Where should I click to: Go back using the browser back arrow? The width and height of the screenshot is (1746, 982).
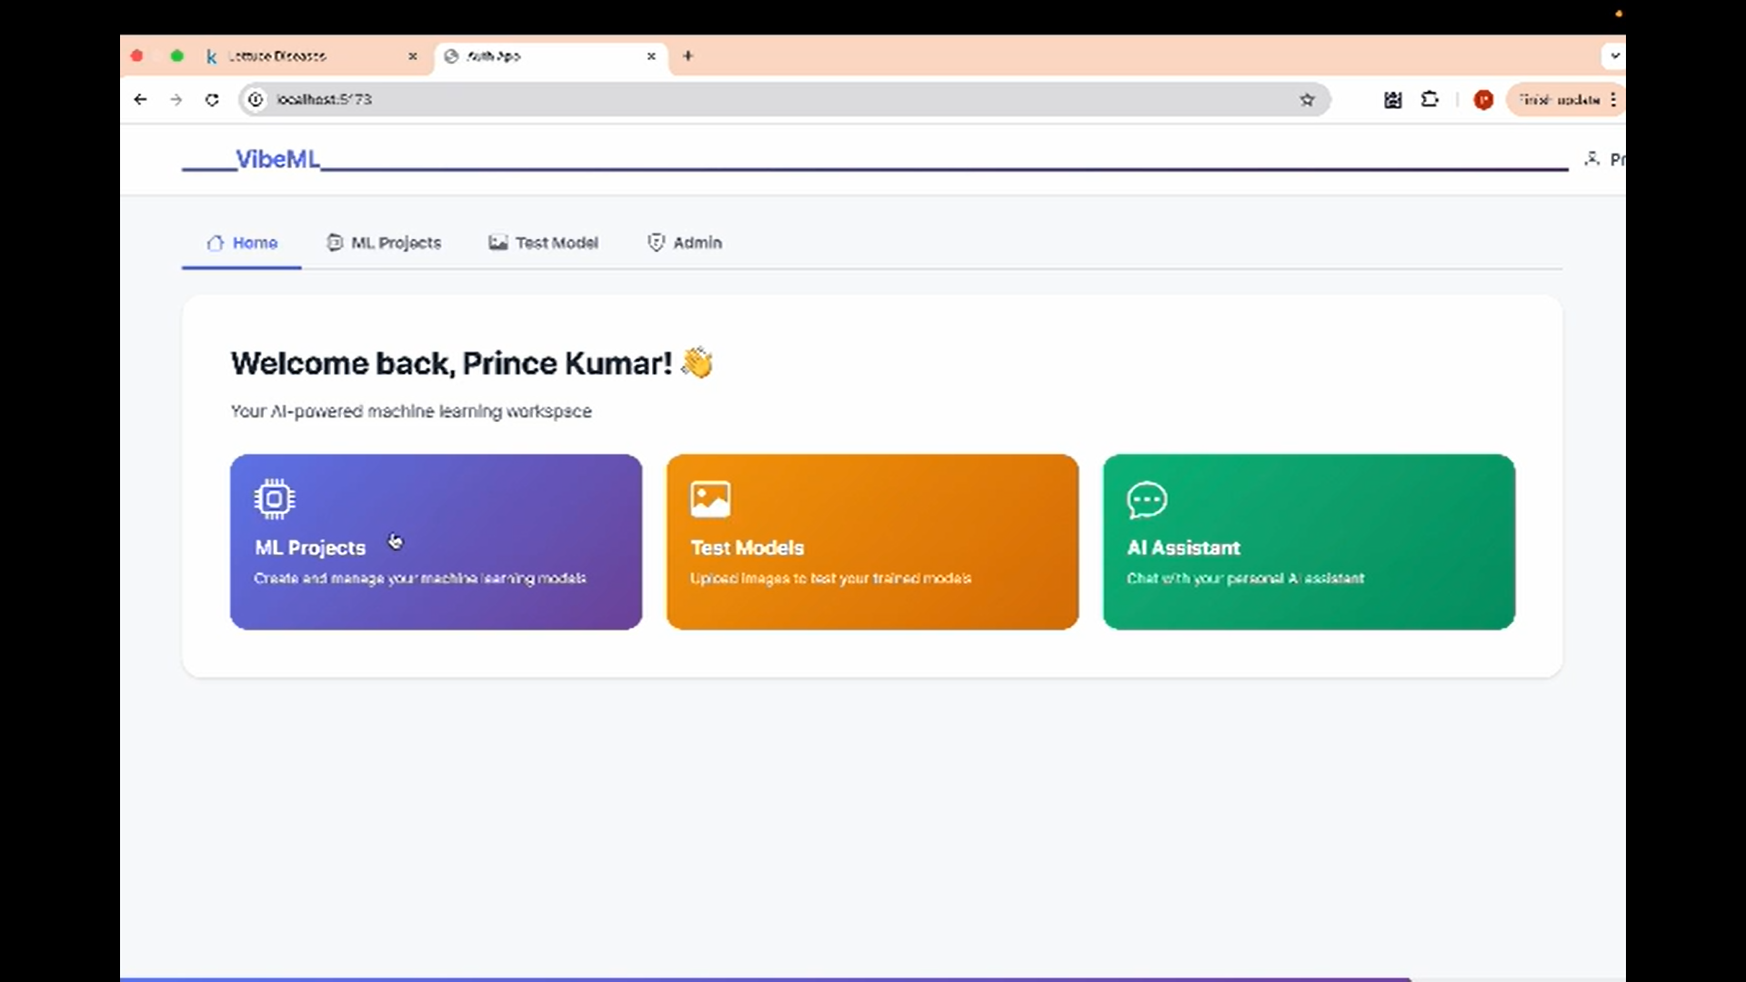click(x=140, y=100)
